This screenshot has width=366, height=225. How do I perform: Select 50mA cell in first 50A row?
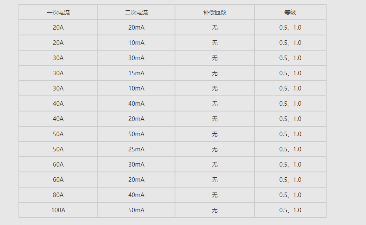tap(136, 134)
